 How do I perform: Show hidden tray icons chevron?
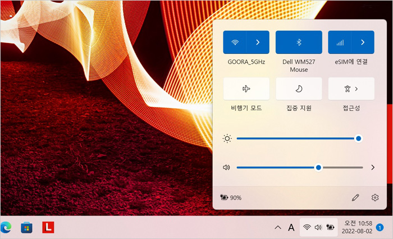coord(278,227)
